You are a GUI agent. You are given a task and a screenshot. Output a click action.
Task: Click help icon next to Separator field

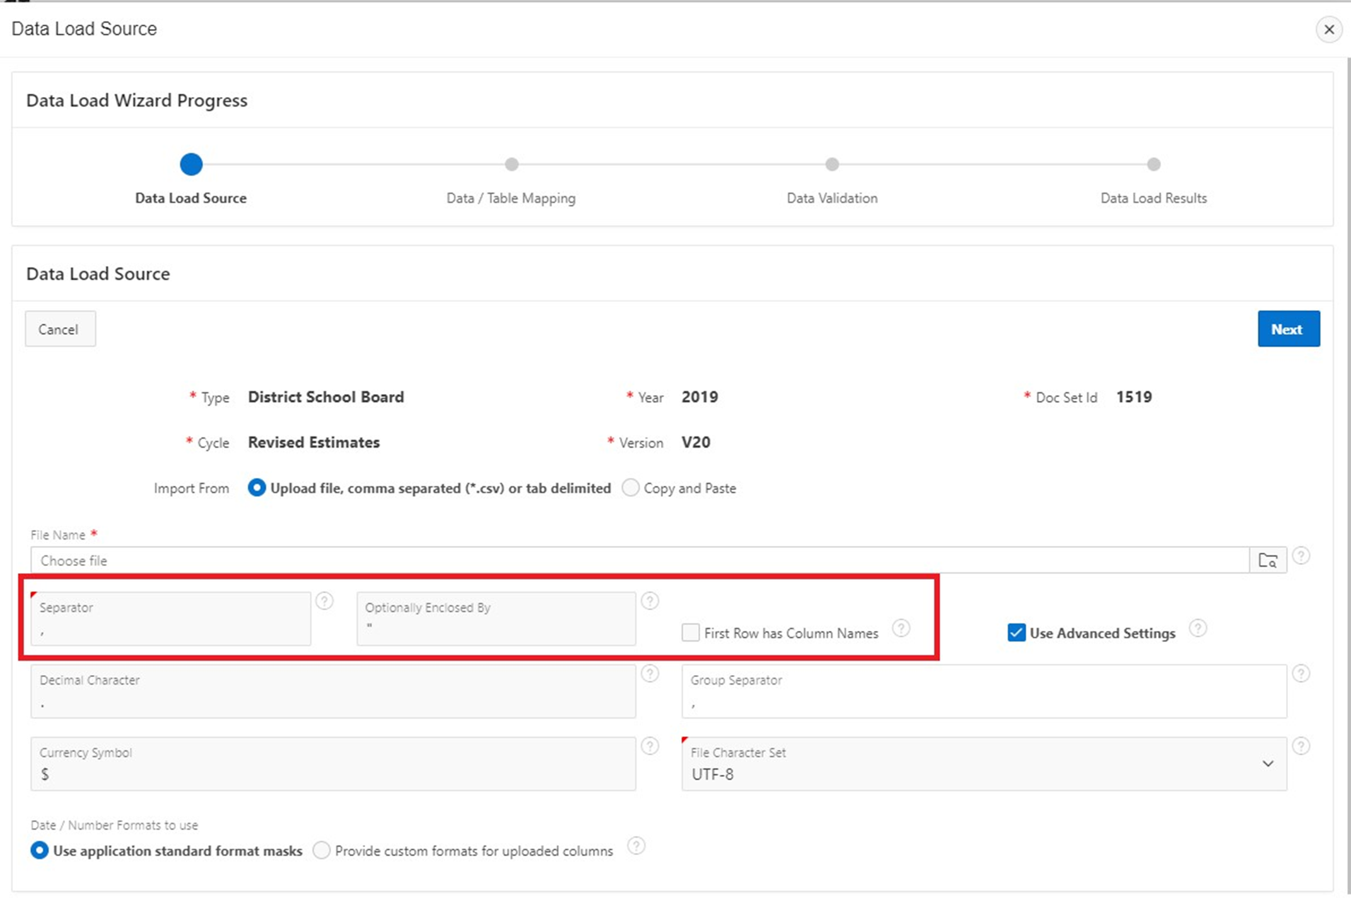[324, 601]
